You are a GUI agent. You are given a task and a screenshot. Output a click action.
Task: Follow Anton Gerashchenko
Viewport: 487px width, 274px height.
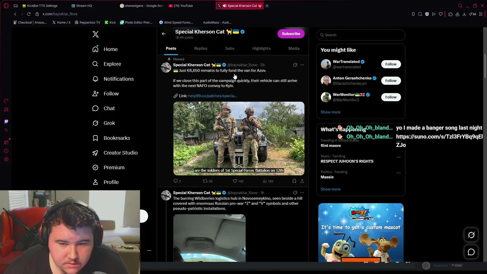[x=391, y=81]
